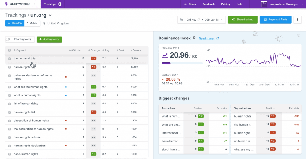Check 'what are the human rights' checkbox
The height and width of the screenshot is (159, 306).
[x=10, y=87]
